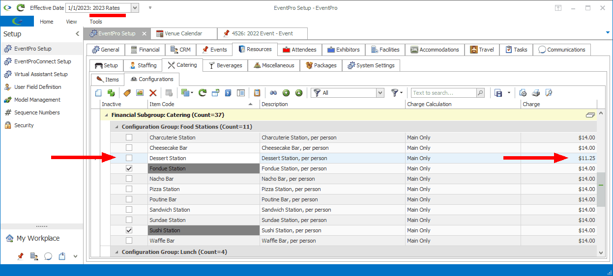Viewport: 613px width, 276px height.
Task: Switch to the Items tab
Action: coord(108,79)
